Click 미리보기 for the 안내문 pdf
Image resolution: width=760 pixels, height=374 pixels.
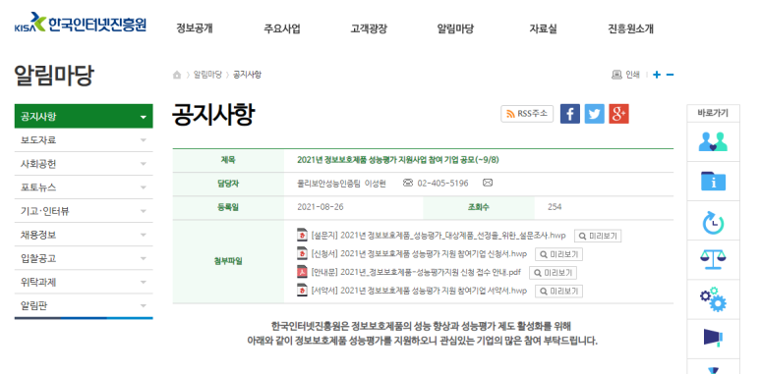(x=553, y=273)
